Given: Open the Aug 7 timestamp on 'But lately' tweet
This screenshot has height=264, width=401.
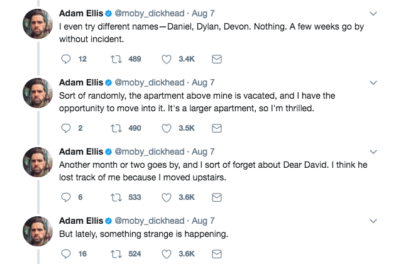Looking at the screenshot, I should (x=203, y=221).
